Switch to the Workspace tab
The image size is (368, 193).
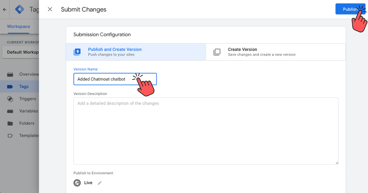tap(18, 27)
